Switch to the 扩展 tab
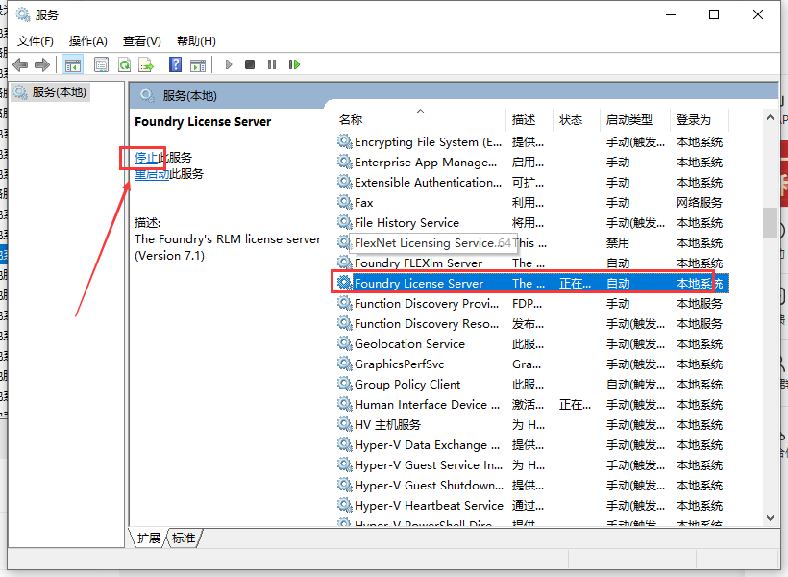Image resolution: width=788 pixels, height=577 pixels. pos(149,539)
